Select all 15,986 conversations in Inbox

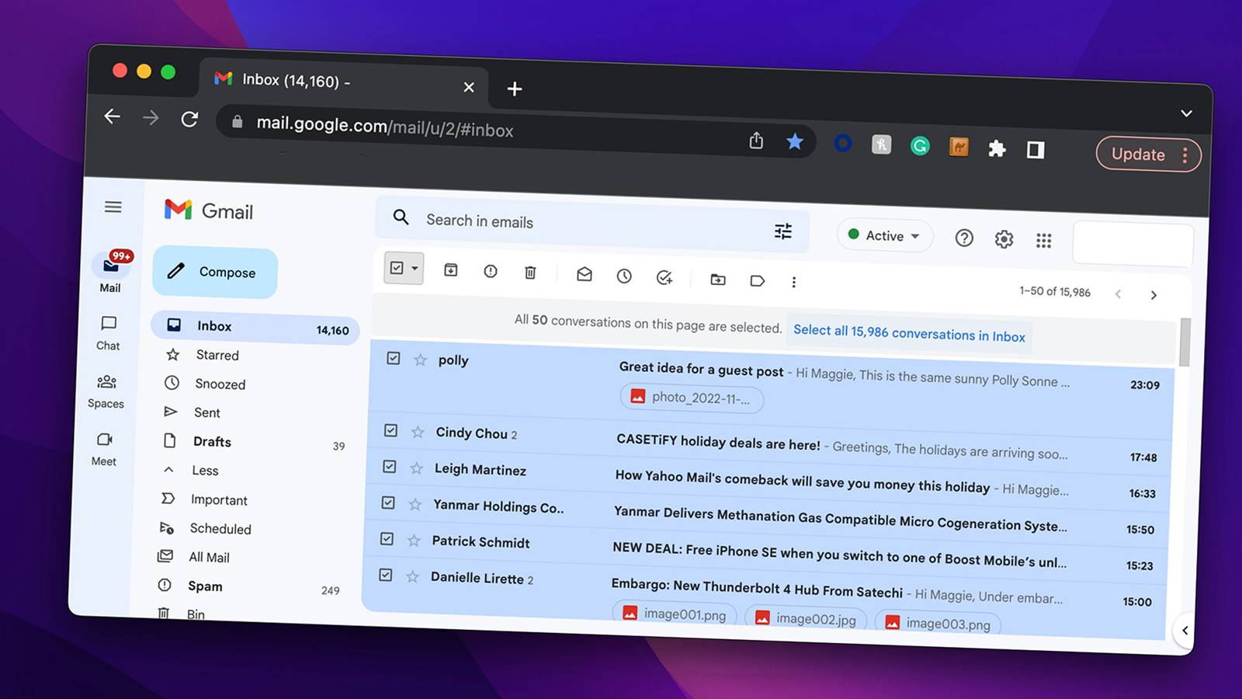coord(909,335)
